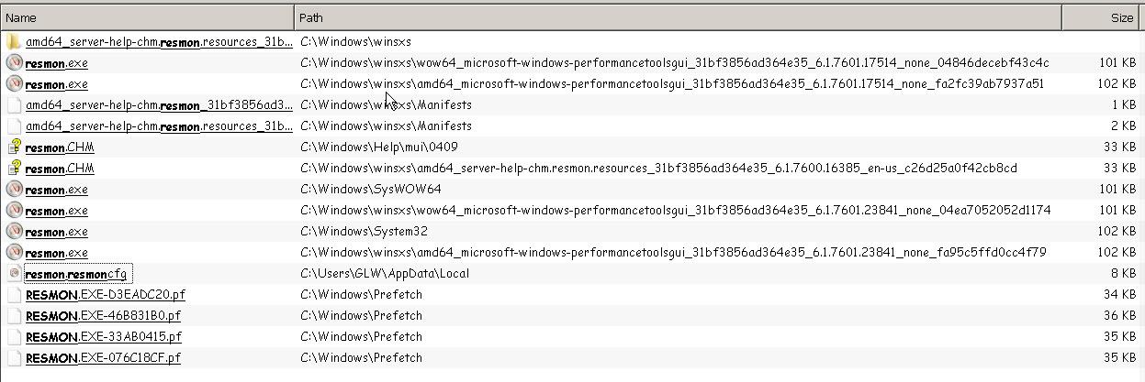The height and width of the screenshot is (382, 1145).
Task: Sort results by the Size column header
Action: (x=1102, y=17)
